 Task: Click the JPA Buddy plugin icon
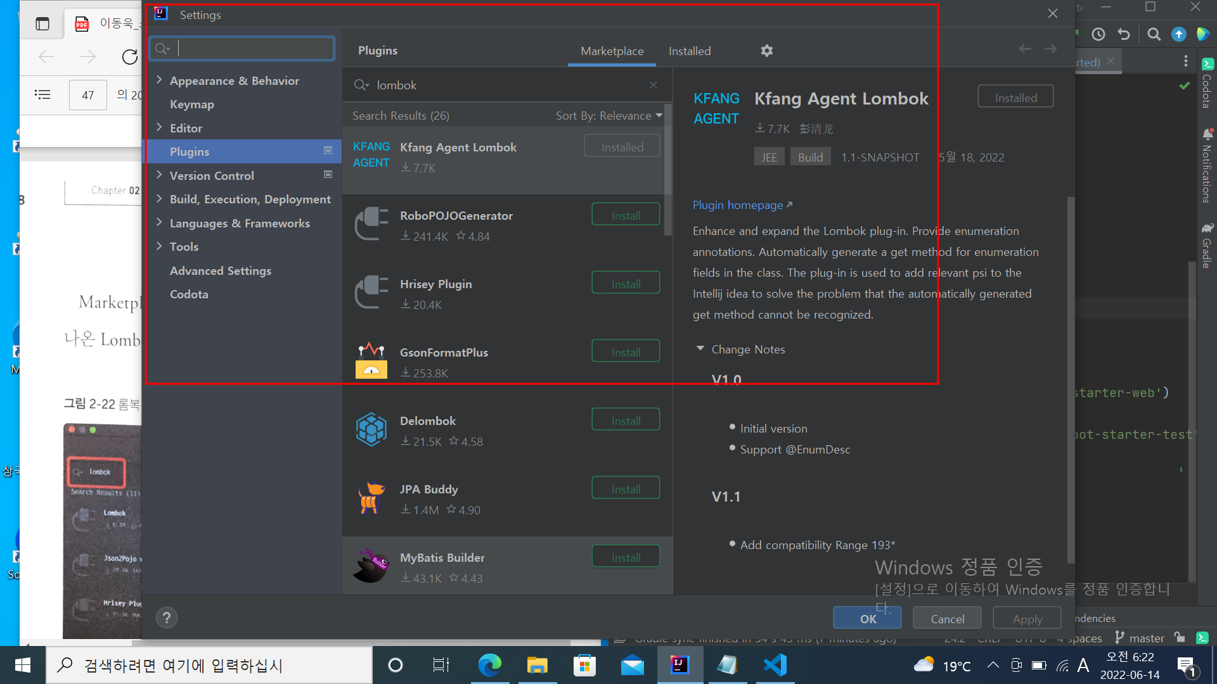point(371,498)
